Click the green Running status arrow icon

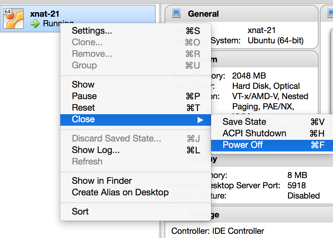(x=35, y=23)
